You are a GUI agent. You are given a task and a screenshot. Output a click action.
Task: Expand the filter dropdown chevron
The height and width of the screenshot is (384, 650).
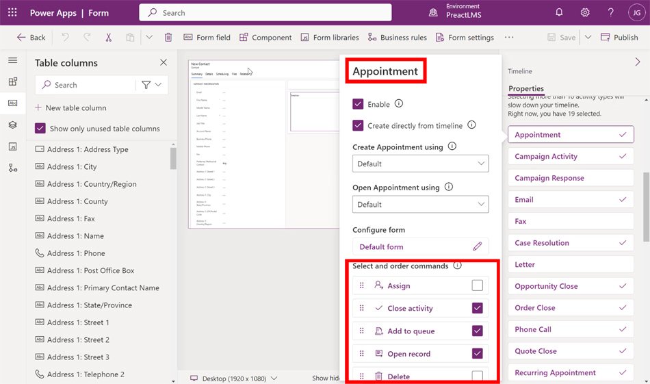pos(158,85)
